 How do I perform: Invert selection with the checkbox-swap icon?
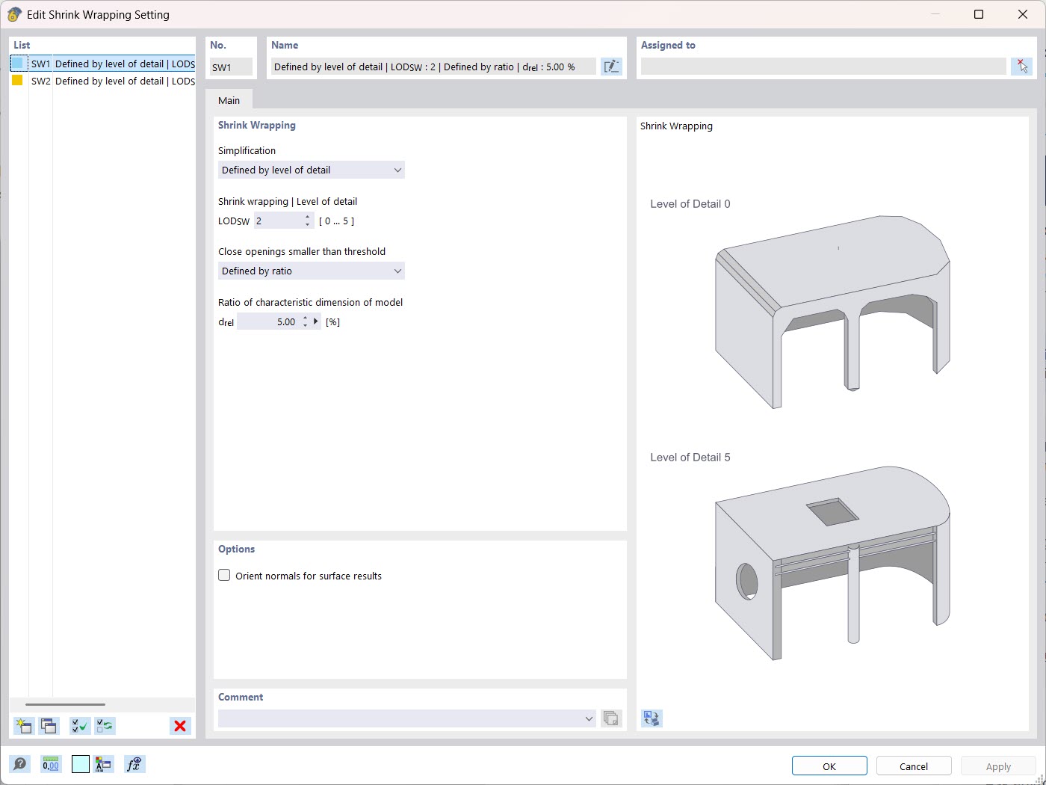coord(105,725)
